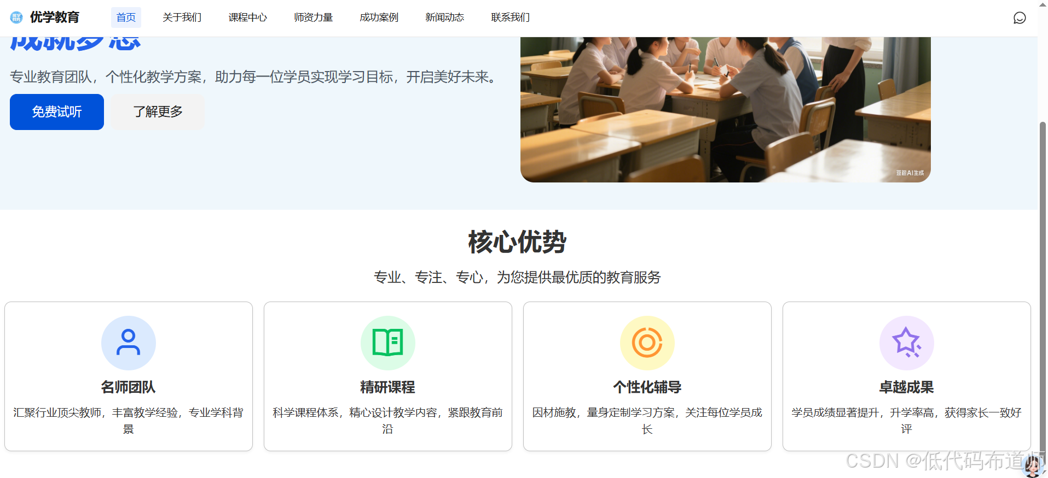1048x478 pixels.
Task: Click the 核心优势 heading
Action: [x=518, y=242]
